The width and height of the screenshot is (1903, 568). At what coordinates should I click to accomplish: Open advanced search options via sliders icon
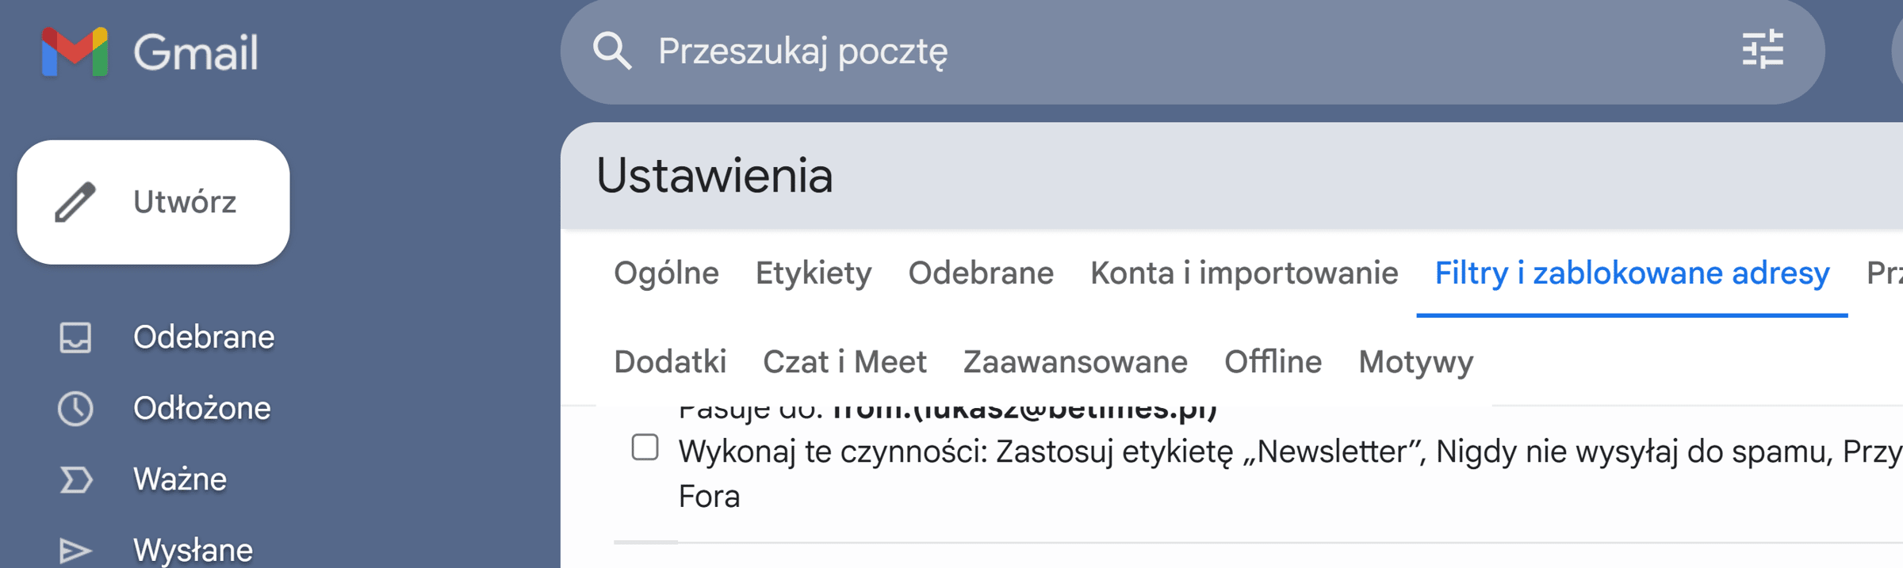tap(1762, 51)
